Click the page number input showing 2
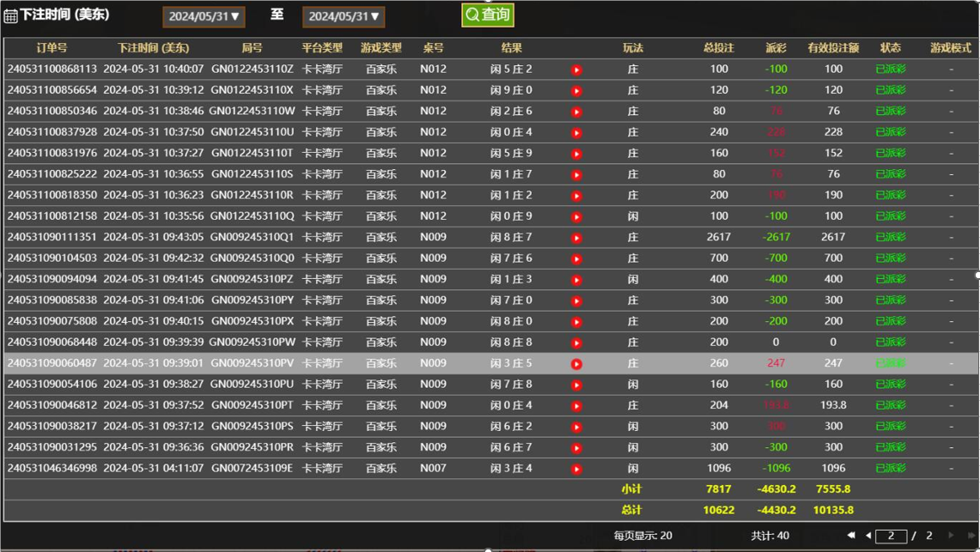980x552 pixels. [x=891, y=535]
